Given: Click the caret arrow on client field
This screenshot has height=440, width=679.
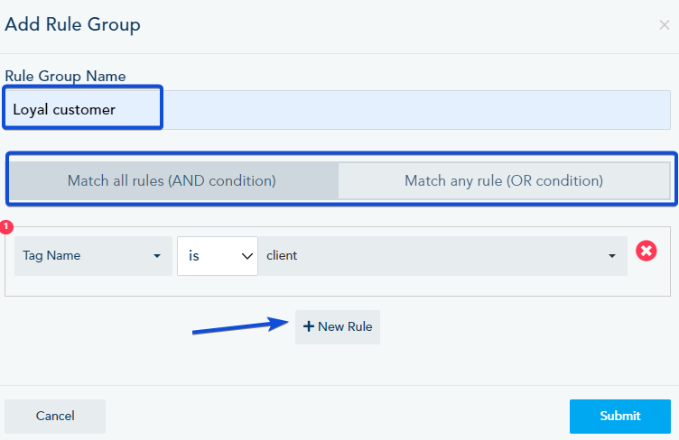Looking at the screenshot, I should [x=613, y=256].
